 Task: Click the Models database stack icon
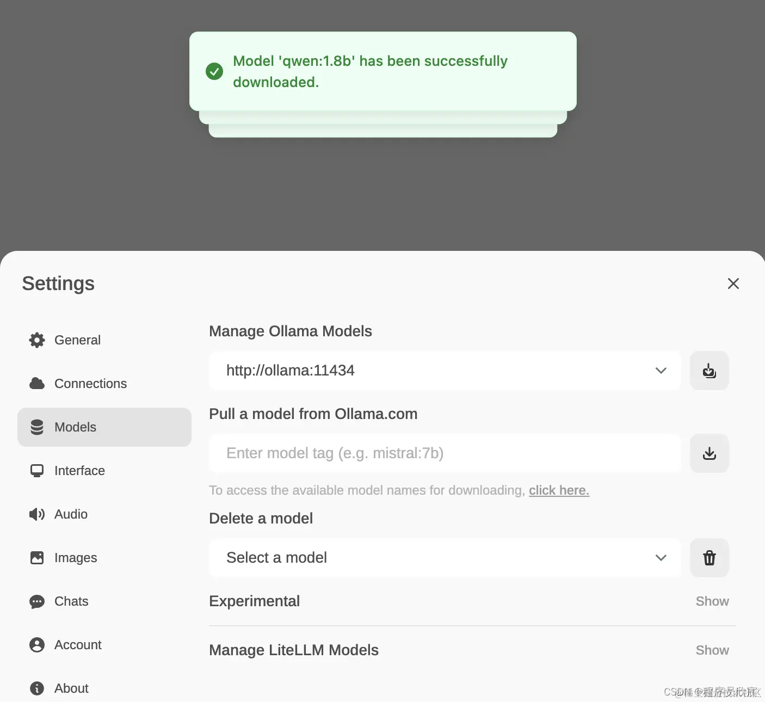(37, 427)
